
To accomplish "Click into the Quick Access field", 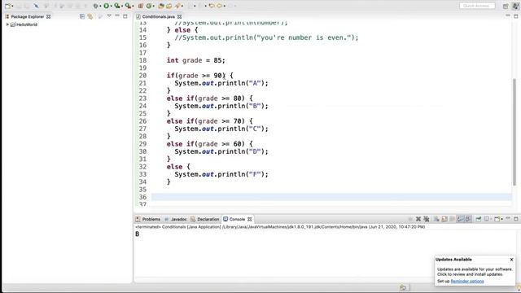I will pyautogui.click(x=477, y=6).
